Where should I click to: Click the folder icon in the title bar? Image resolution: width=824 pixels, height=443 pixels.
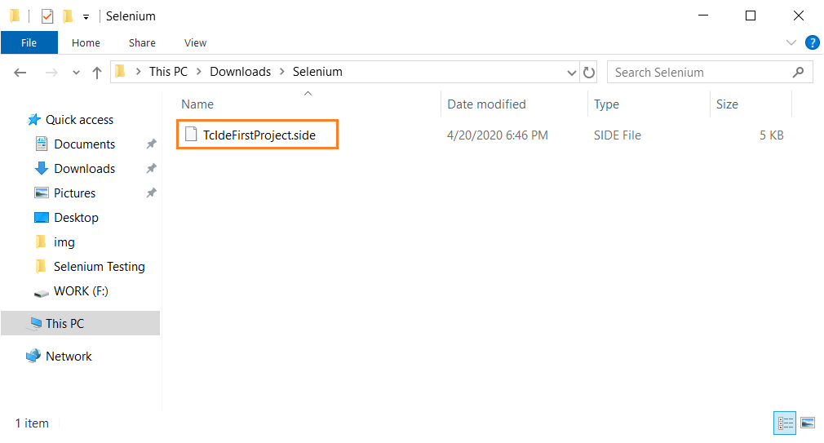(15, 16)
